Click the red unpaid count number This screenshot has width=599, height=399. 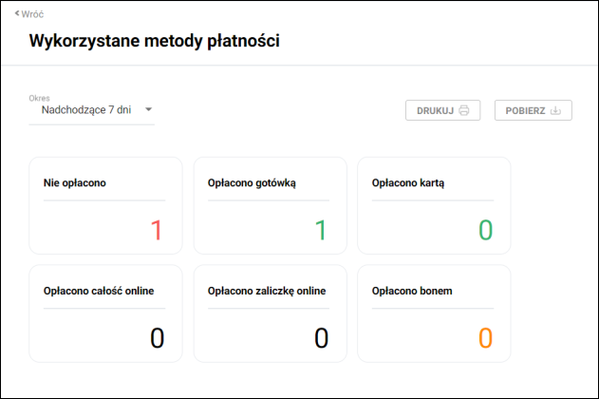157,230
